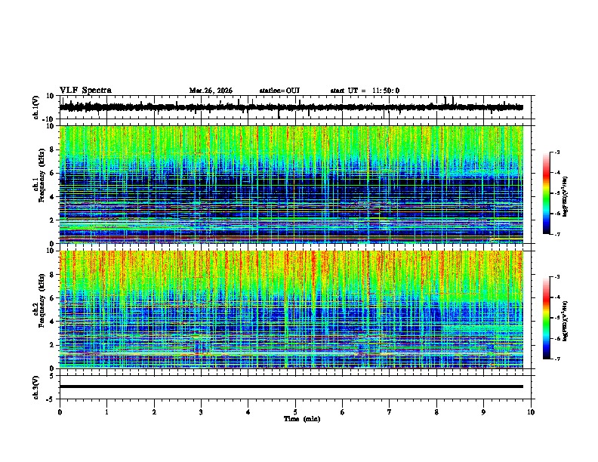
Task: Click time axis tick label "6"
Action: 342,412
